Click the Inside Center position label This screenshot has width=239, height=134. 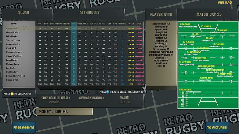206,66
